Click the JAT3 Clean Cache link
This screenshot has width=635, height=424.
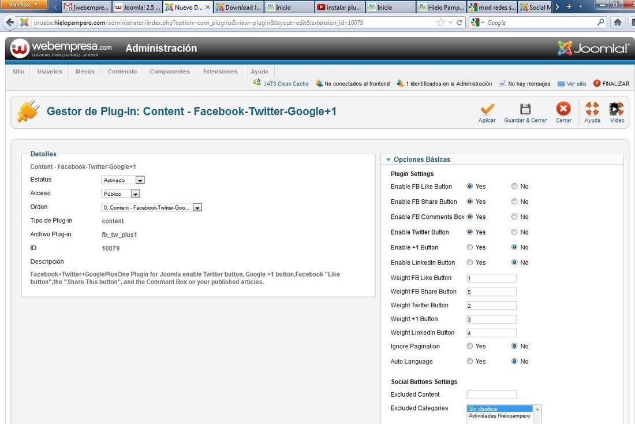point(286,84)
